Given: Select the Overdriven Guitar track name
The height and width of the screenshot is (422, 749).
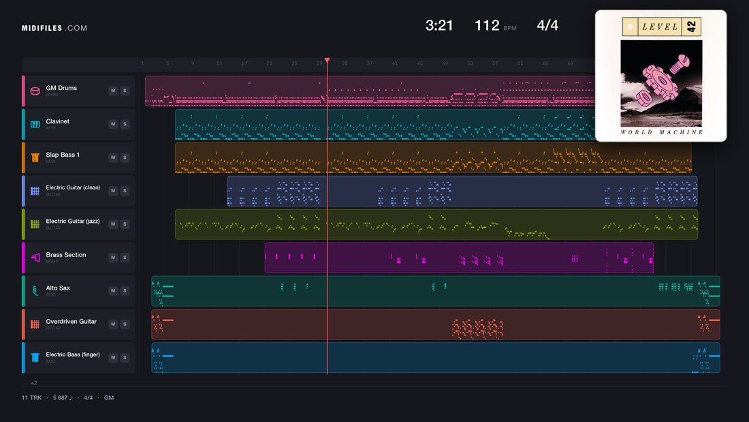Looking at the screenshot, I should click(71, 322).
